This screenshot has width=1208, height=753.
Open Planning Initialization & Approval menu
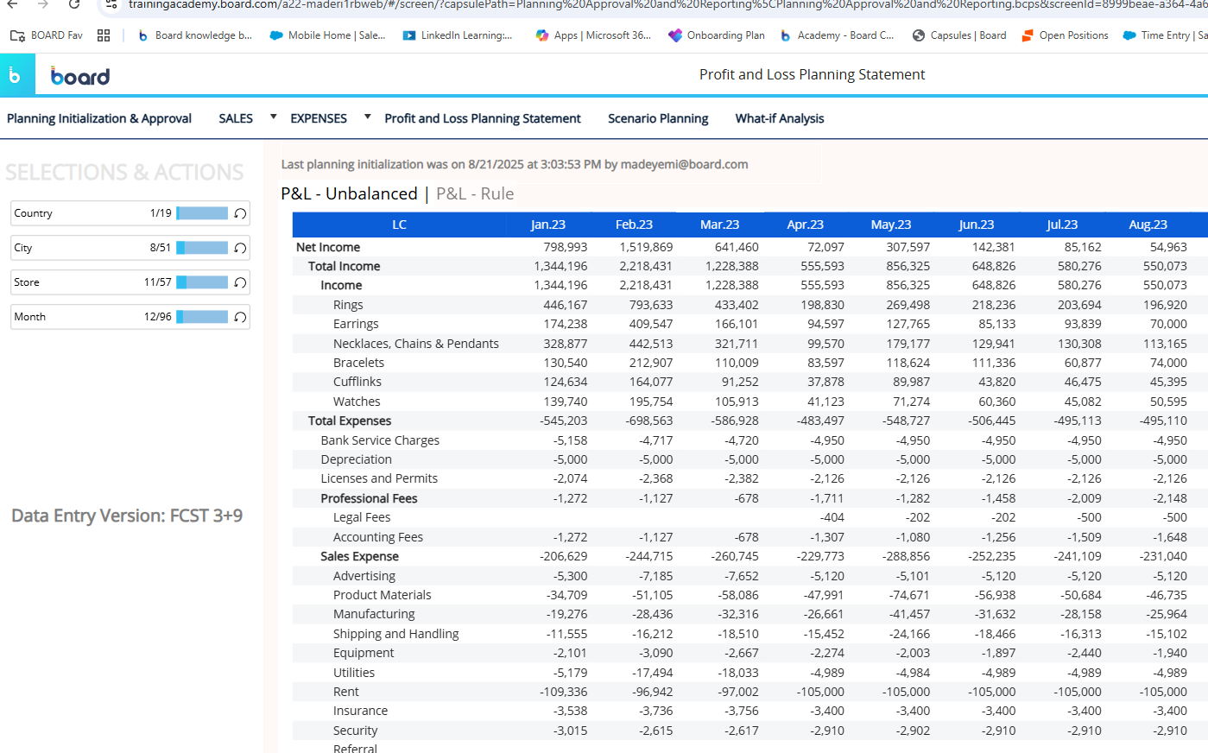click(x=99, y=118)
